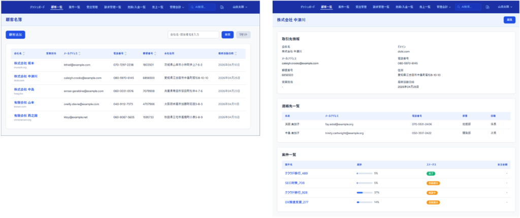
Task: Open クラウド移行_489 project link
Action: pyautogui.click(x=296, y=173)
